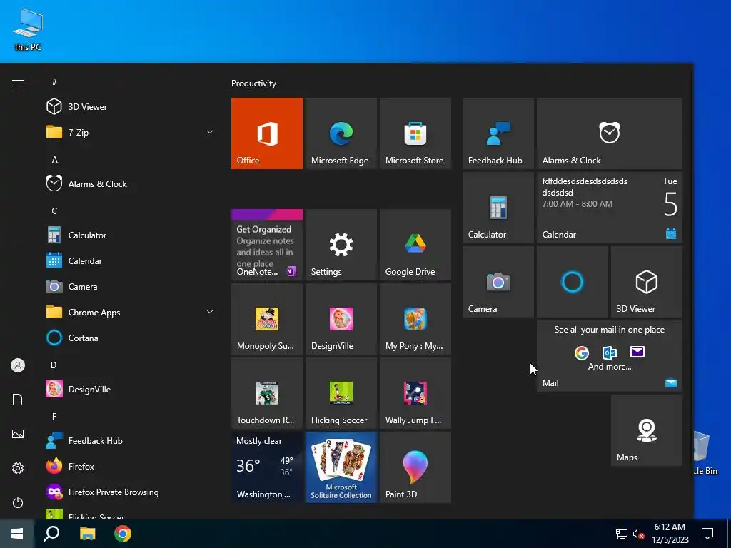Launch the Flicking Soccer tile

pyautogui.click(x=341, y=393)
